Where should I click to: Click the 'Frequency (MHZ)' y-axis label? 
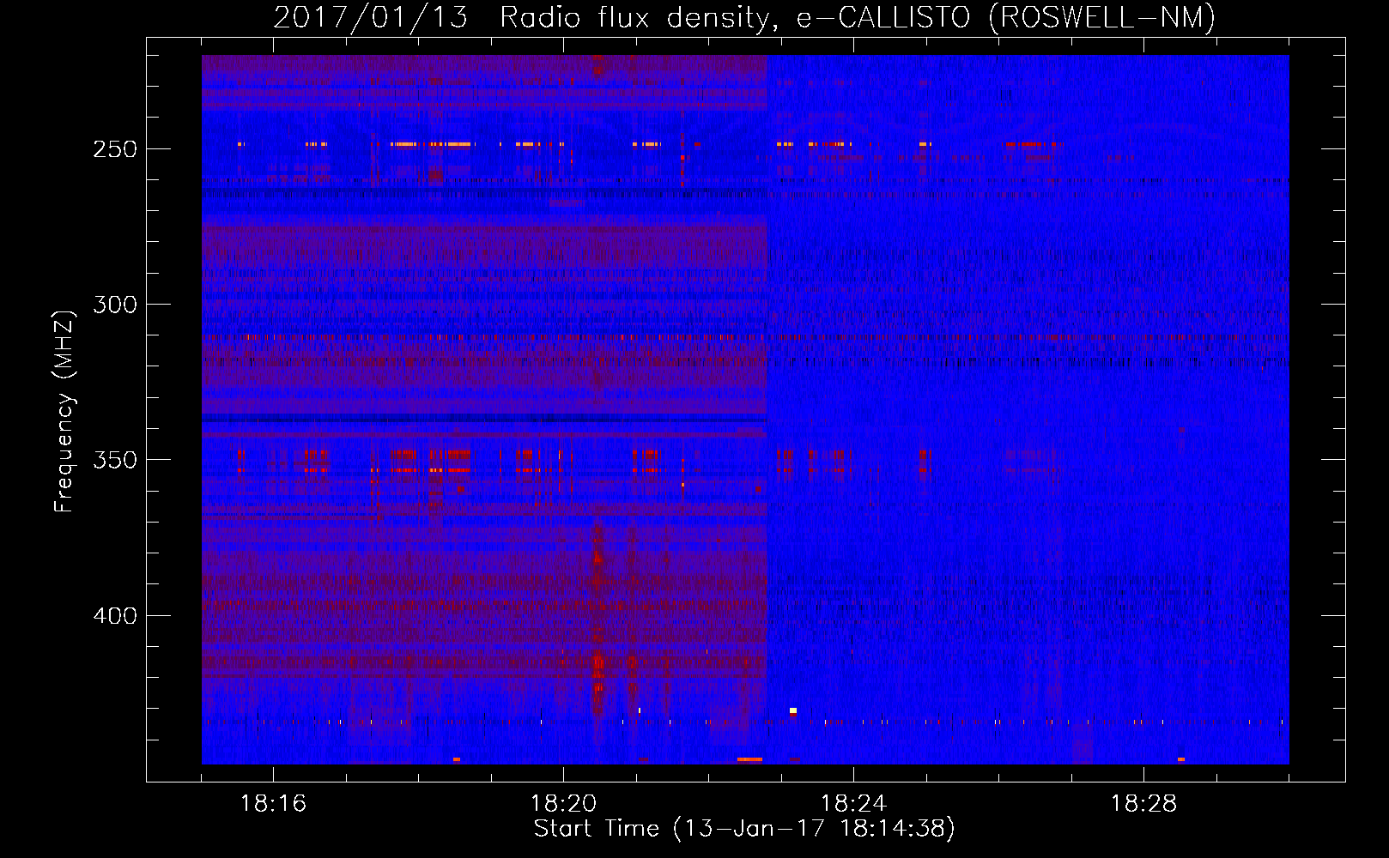click(x=64, y=411)
